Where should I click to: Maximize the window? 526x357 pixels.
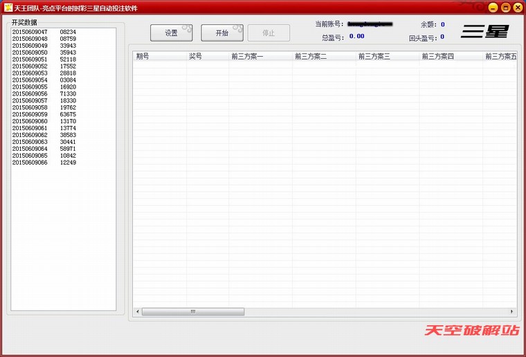point(505,8)
